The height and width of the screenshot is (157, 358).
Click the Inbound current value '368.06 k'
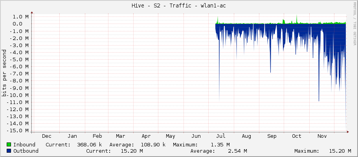click(89, 144)
